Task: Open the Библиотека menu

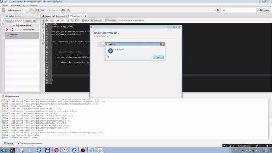Action: pyautogui.click(x=15, y=5)
